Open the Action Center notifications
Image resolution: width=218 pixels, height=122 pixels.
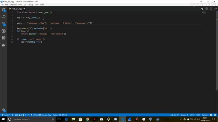tap(214, 119)
